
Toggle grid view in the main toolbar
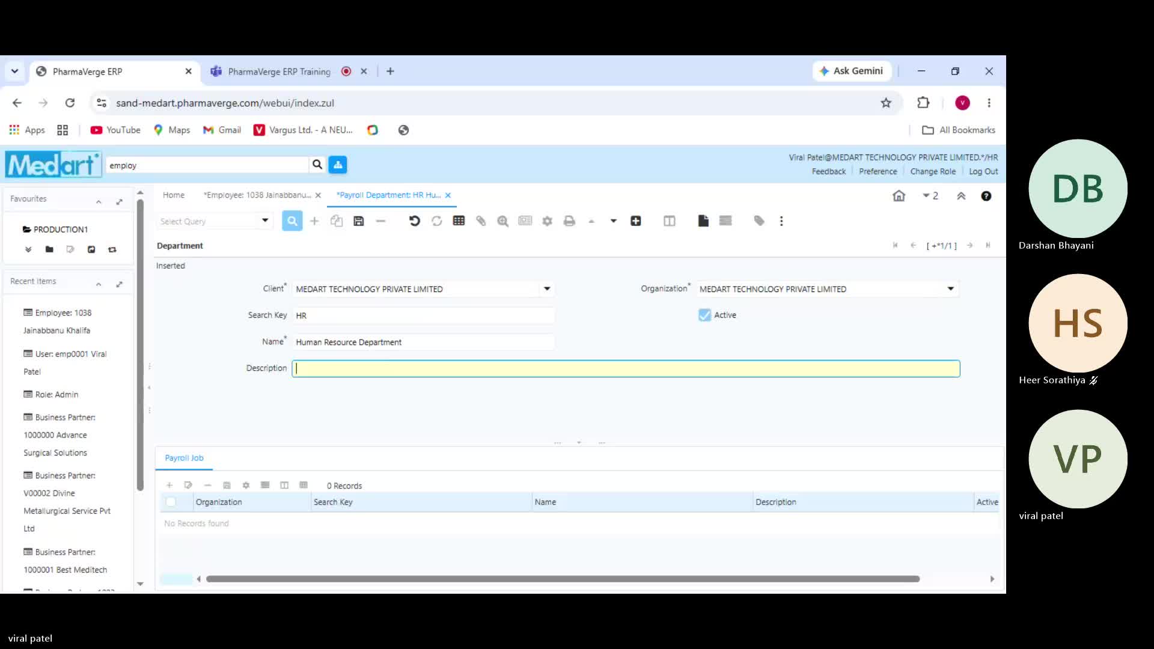click(x=459, y=221)
